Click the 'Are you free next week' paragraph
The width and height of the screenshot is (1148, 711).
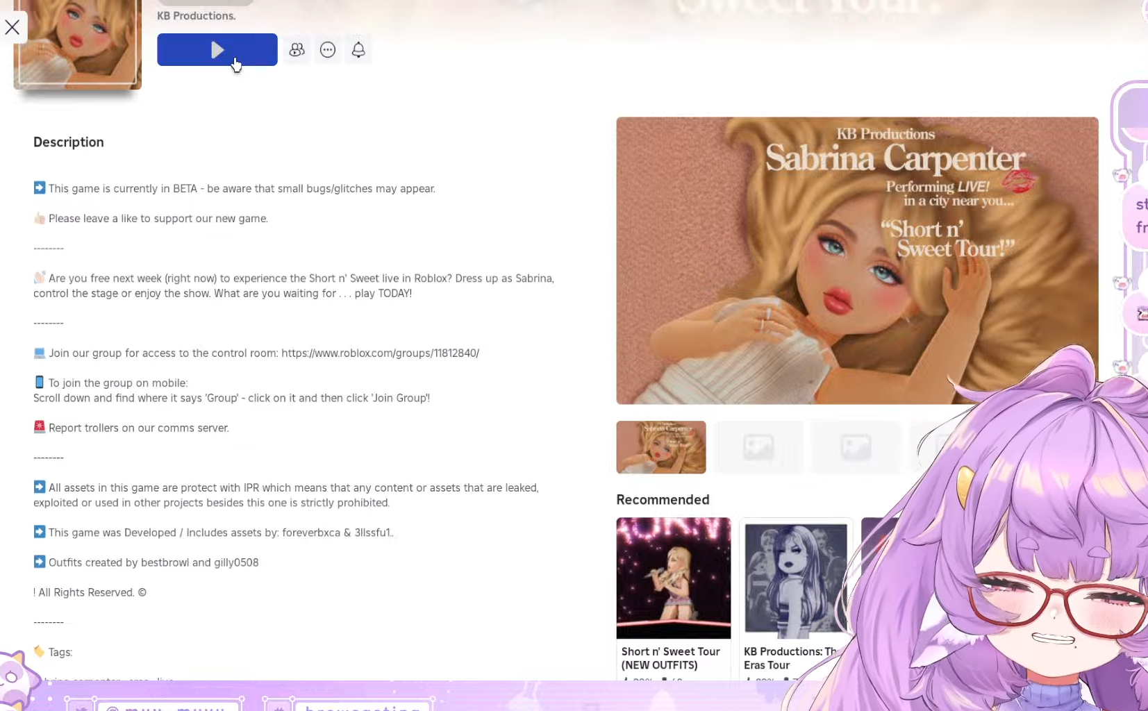point(294,285)
